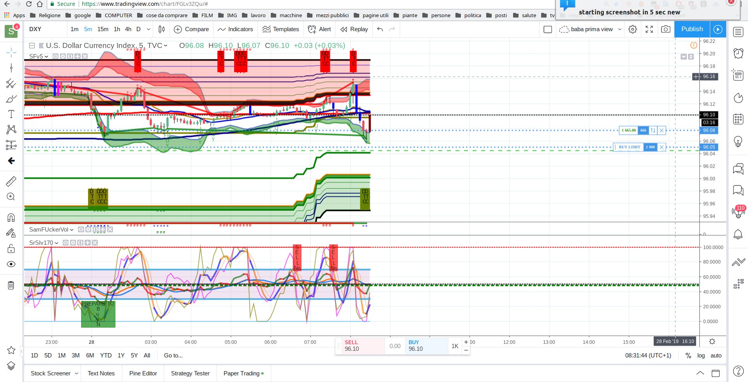This screenshot has height=382, width=748.
Task: Open the Pine Editor tab
Action: click(x=143, y=373)
